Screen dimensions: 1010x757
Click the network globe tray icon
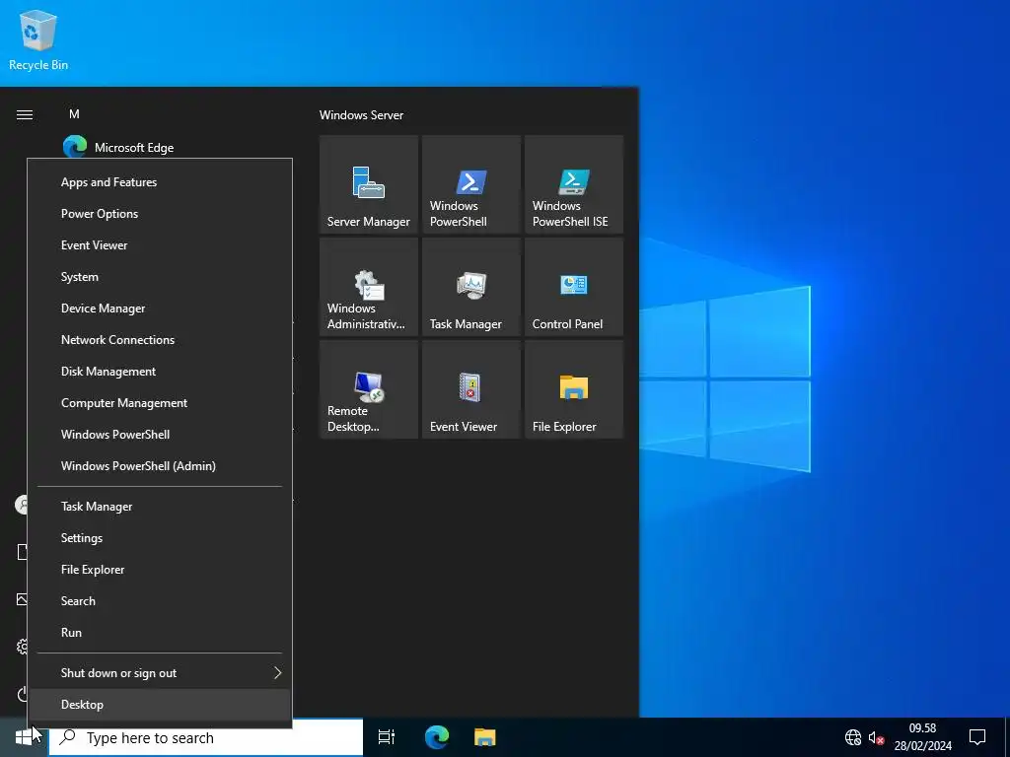pyautogui.click(x=853, y=737)
